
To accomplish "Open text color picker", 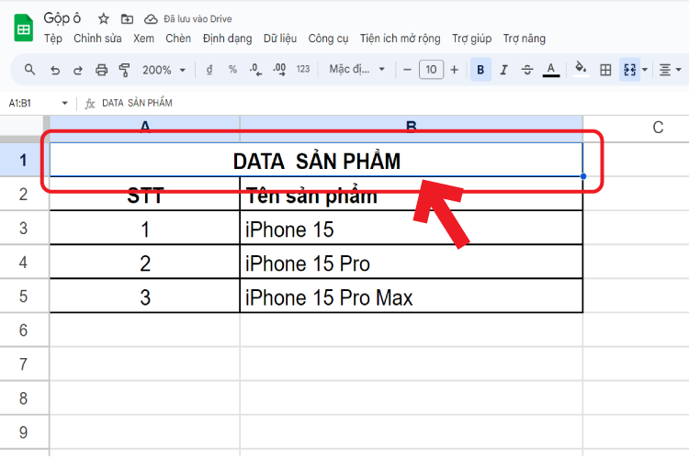I will pyautogui.click(x=551, y=70).
